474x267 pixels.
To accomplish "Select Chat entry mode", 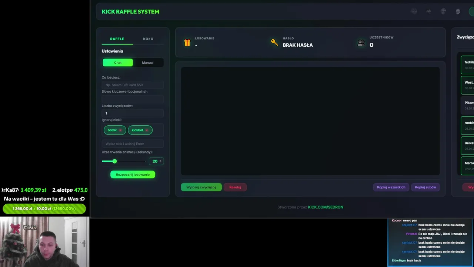I will tap(118, 63).
